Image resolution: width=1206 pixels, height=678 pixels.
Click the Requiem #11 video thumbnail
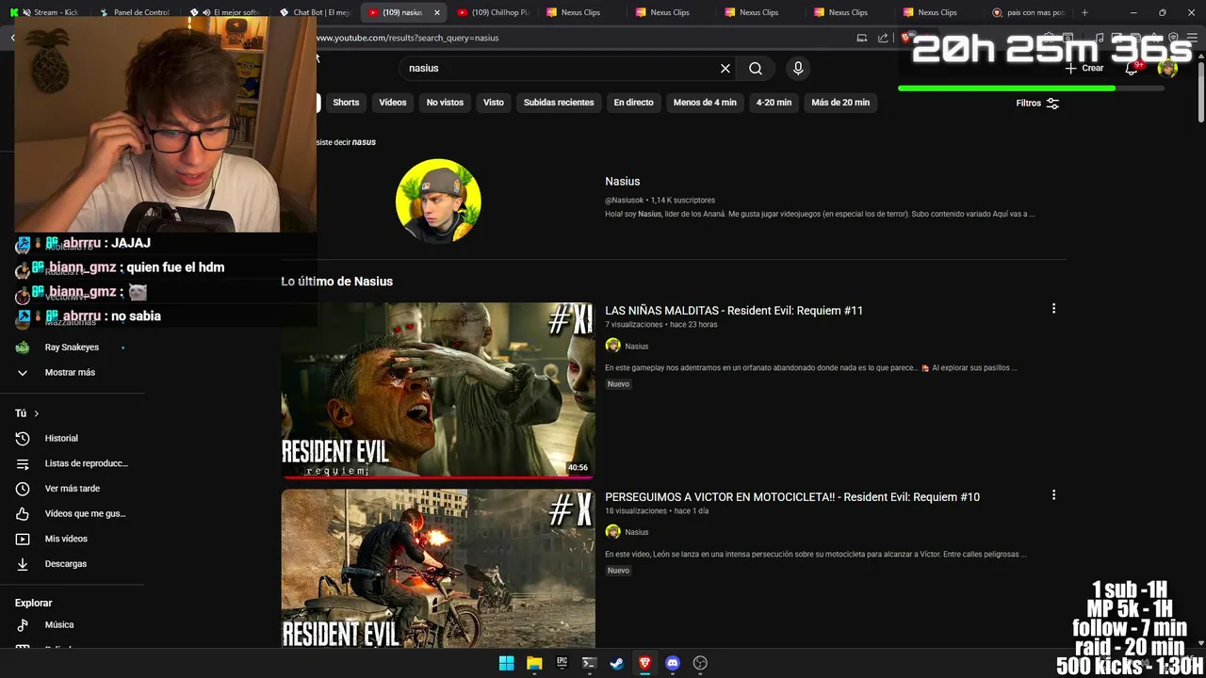(x=438, y=390)
